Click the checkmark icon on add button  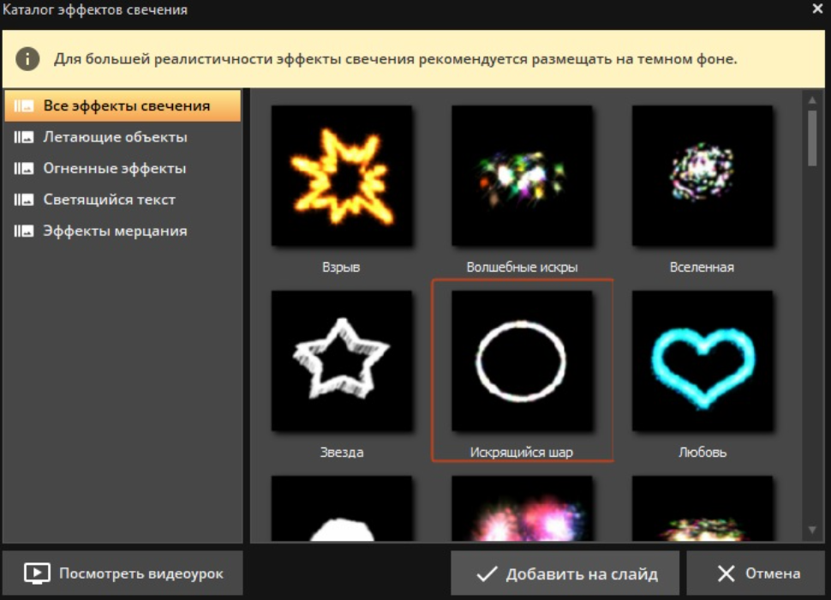487,573
